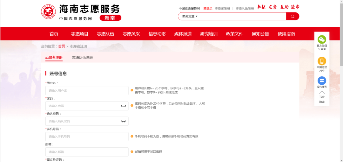Switch to the 志愿队伍注册 tab
343x162 pixels.
[x=82, y=58]
